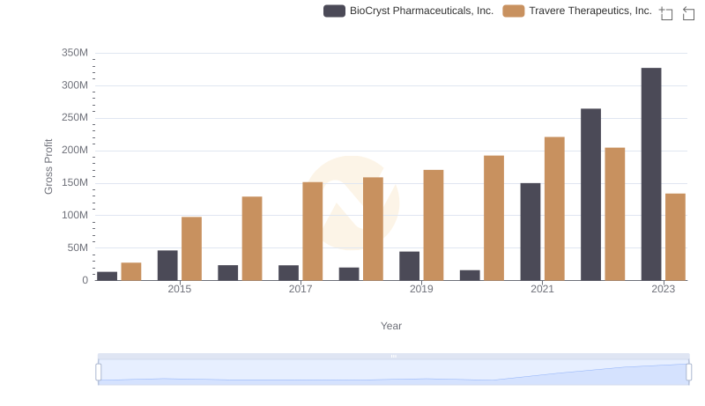Select BioCryst 2015 dark bar
Image resolution: width=705 pixels, height=406 pixels.
167,265
